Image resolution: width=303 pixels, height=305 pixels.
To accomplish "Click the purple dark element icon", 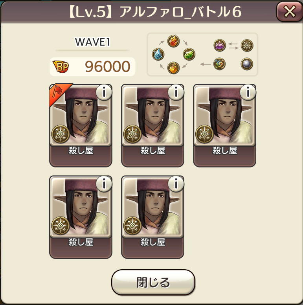I will (220, 45).
